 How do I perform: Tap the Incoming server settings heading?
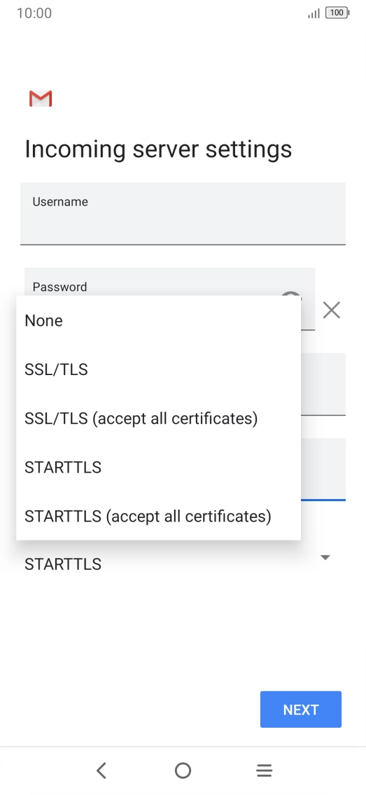point(158,149)
